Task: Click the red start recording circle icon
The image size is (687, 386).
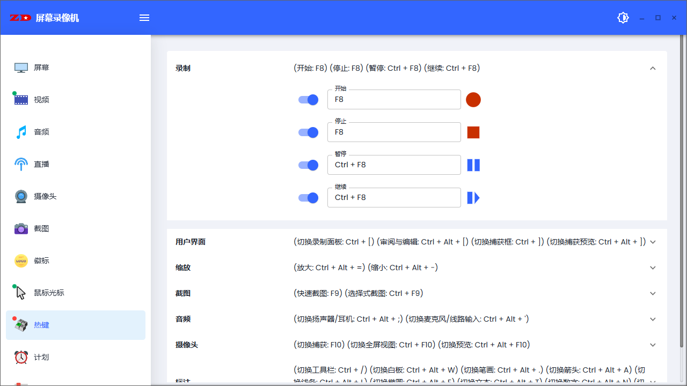Action: pyautogui.click(x=473, y=99)
